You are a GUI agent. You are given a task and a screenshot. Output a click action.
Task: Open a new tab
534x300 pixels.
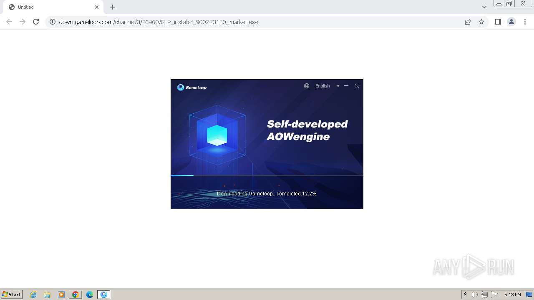pyautogui.click(x=113, y=7)
